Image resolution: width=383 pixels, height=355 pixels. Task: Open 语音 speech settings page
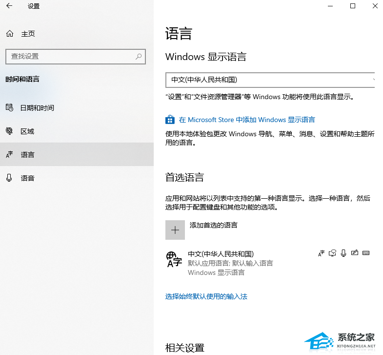pyautogui.click(x=77, y=178)
